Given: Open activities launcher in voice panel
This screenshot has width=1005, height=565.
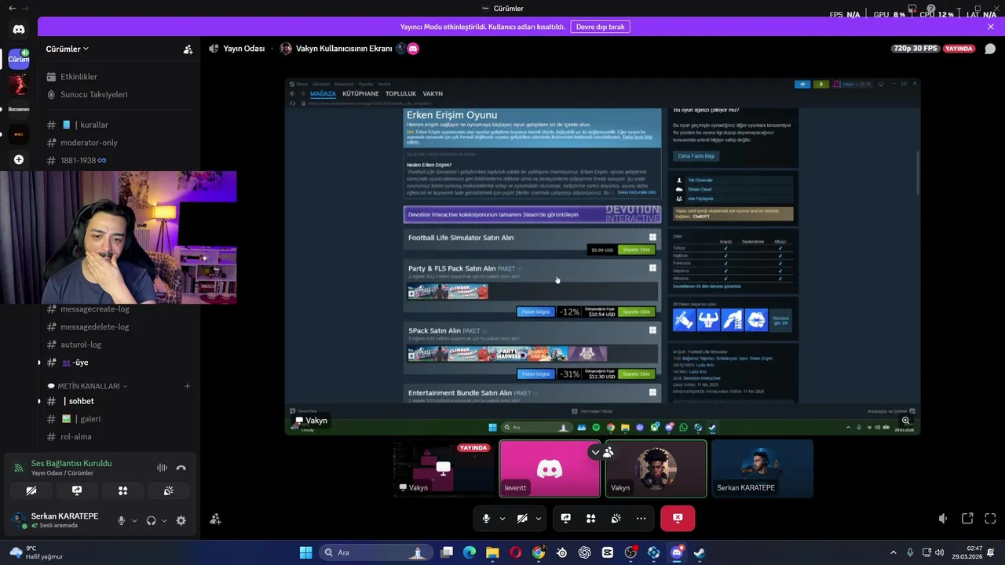Looking at the screenshot, I should click(122, 490).
